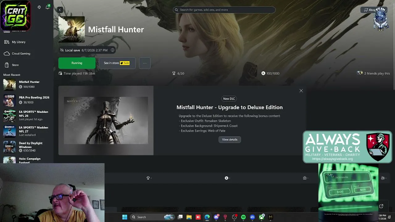Select Dead by Daylight Windows entry
This screenshot has height=222, width=395.
(x=27, y=147)
